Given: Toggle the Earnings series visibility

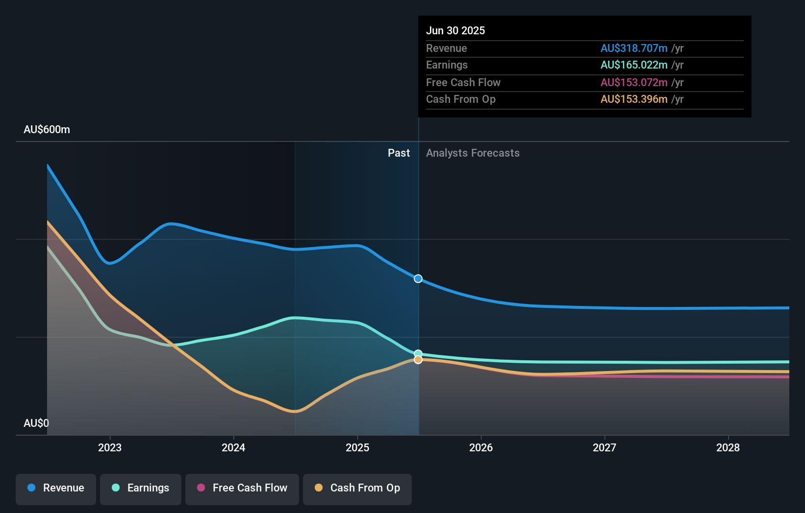Looking at the screenshot, I should 140,489.
